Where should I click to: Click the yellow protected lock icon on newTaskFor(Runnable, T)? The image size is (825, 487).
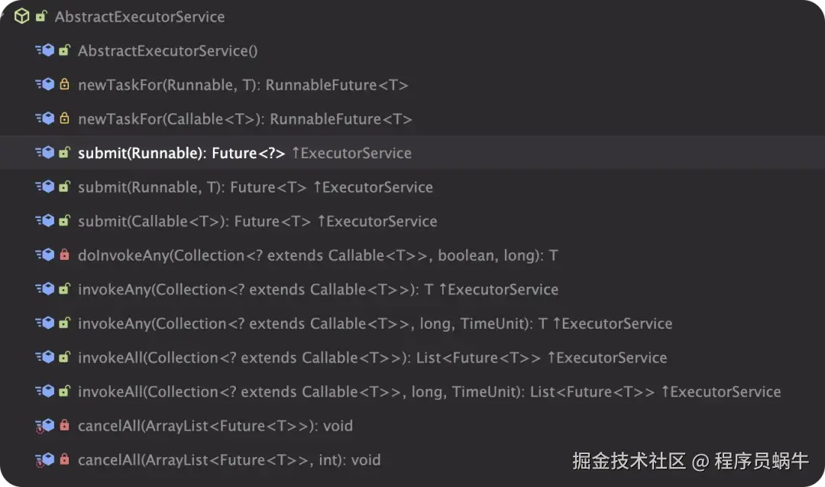click(64, 85)
